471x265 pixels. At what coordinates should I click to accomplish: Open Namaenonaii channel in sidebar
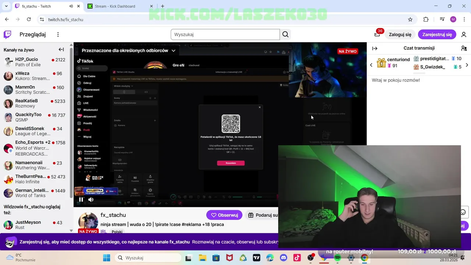point(35,165)
